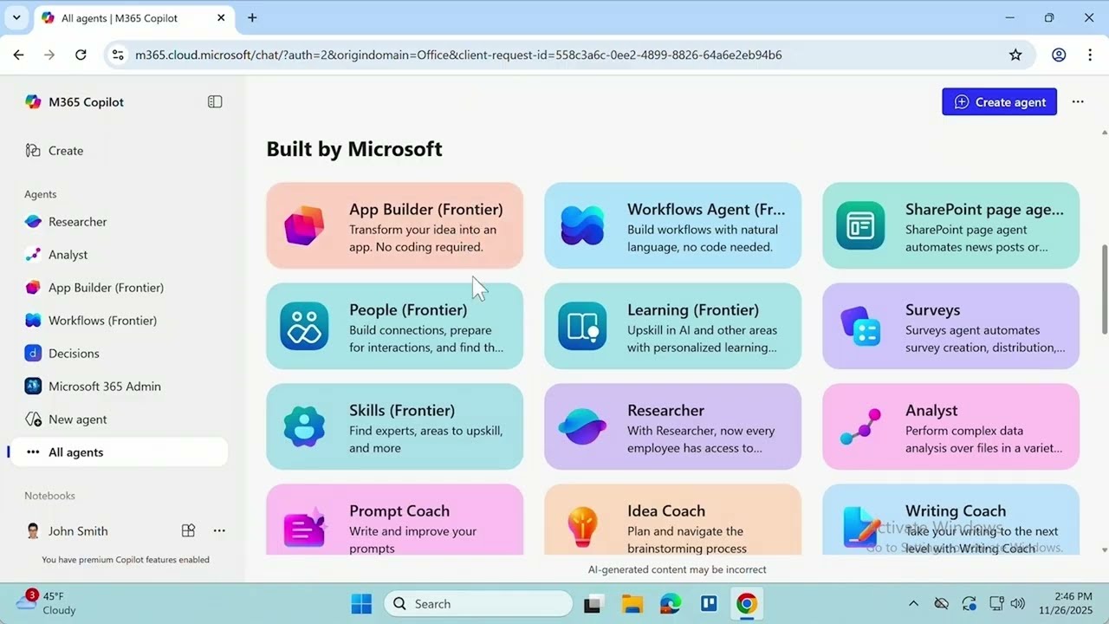
Task: Click the browser back arrow
Action: point(18,55)
